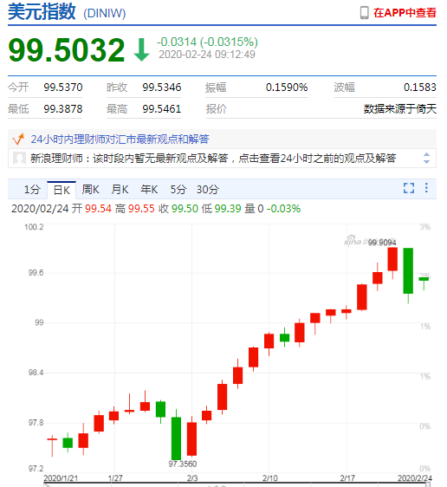Open the 月K chart tab
This screenshot has height=487, width=447.
click(120, 189)
